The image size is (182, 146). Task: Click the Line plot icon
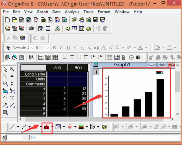click(12, 127)
